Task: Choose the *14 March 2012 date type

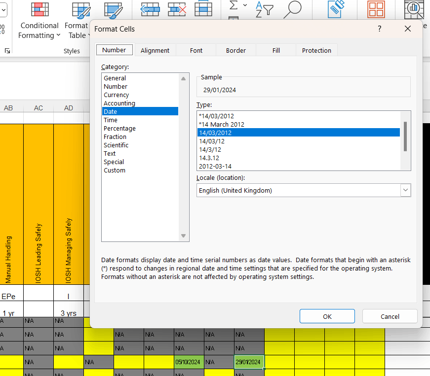Action: click(299, 125)
